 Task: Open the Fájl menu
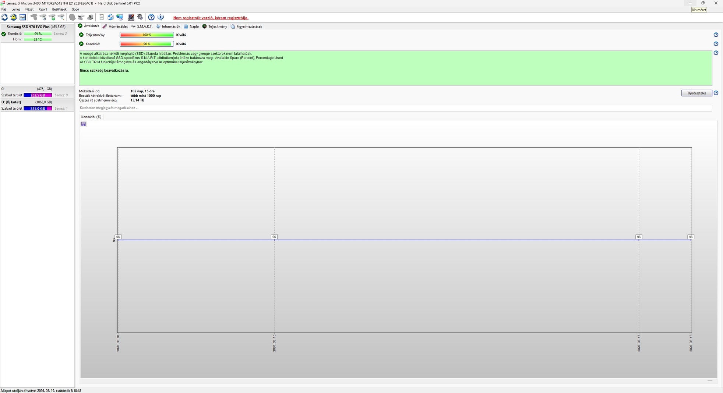[4, 10]
